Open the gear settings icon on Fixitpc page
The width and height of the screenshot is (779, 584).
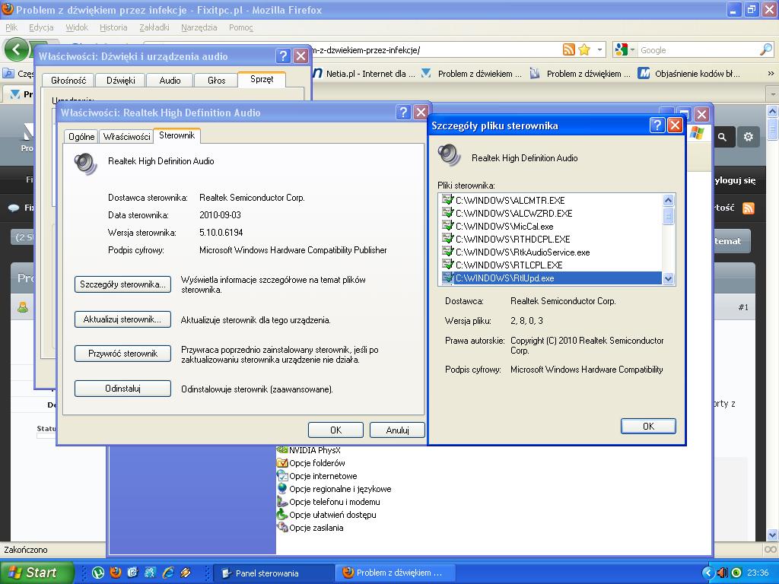pyautogui.click(x=749, y=137)
